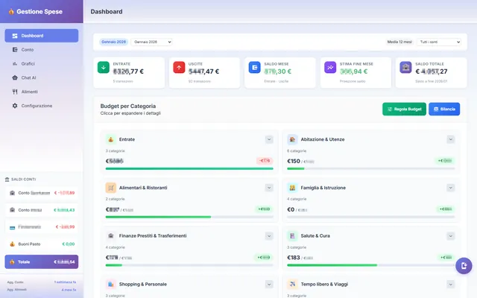Expand Famiglia & Istruzione details
477x298 pixels.
(450, 188)
